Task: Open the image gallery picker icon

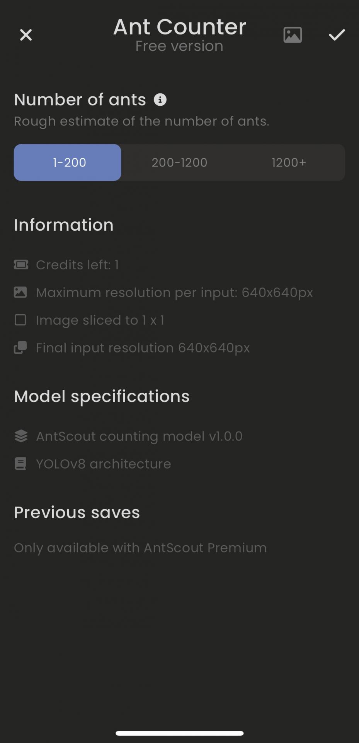Action: 293,35
